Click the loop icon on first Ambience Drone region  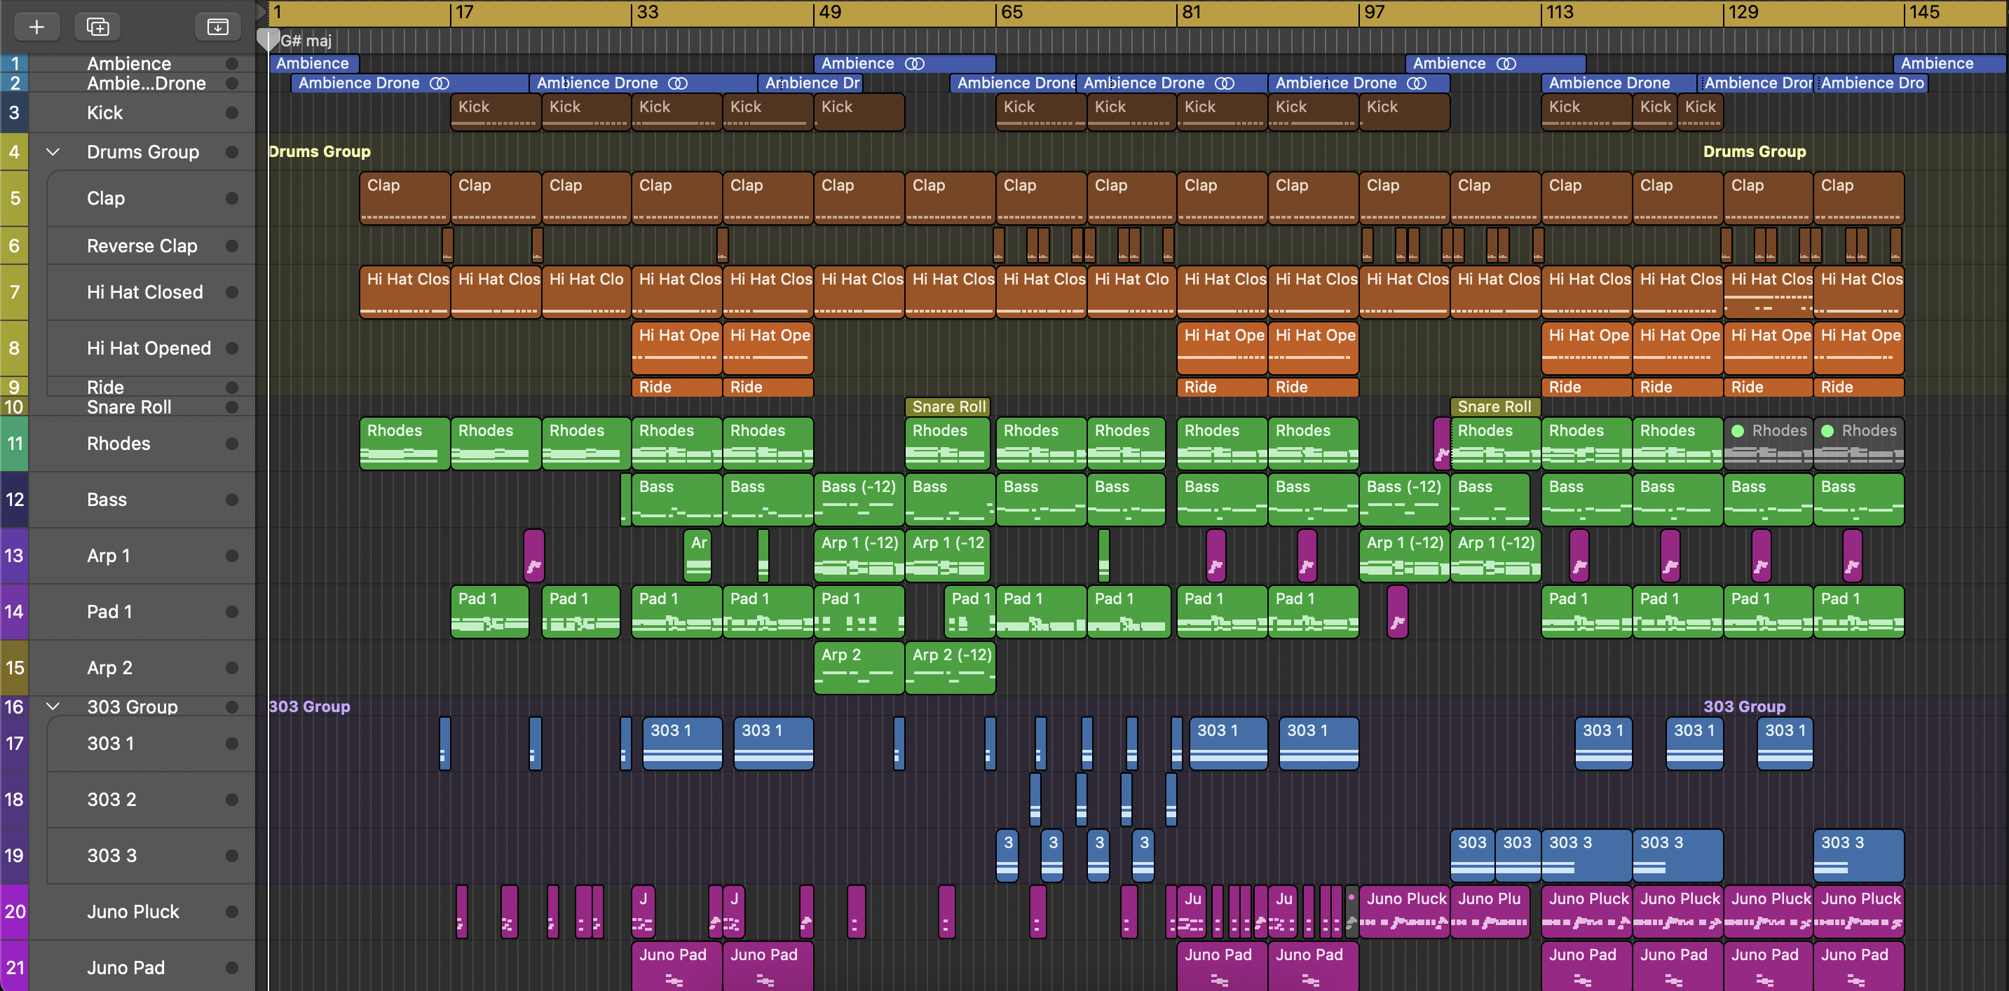tap(440, 83)
